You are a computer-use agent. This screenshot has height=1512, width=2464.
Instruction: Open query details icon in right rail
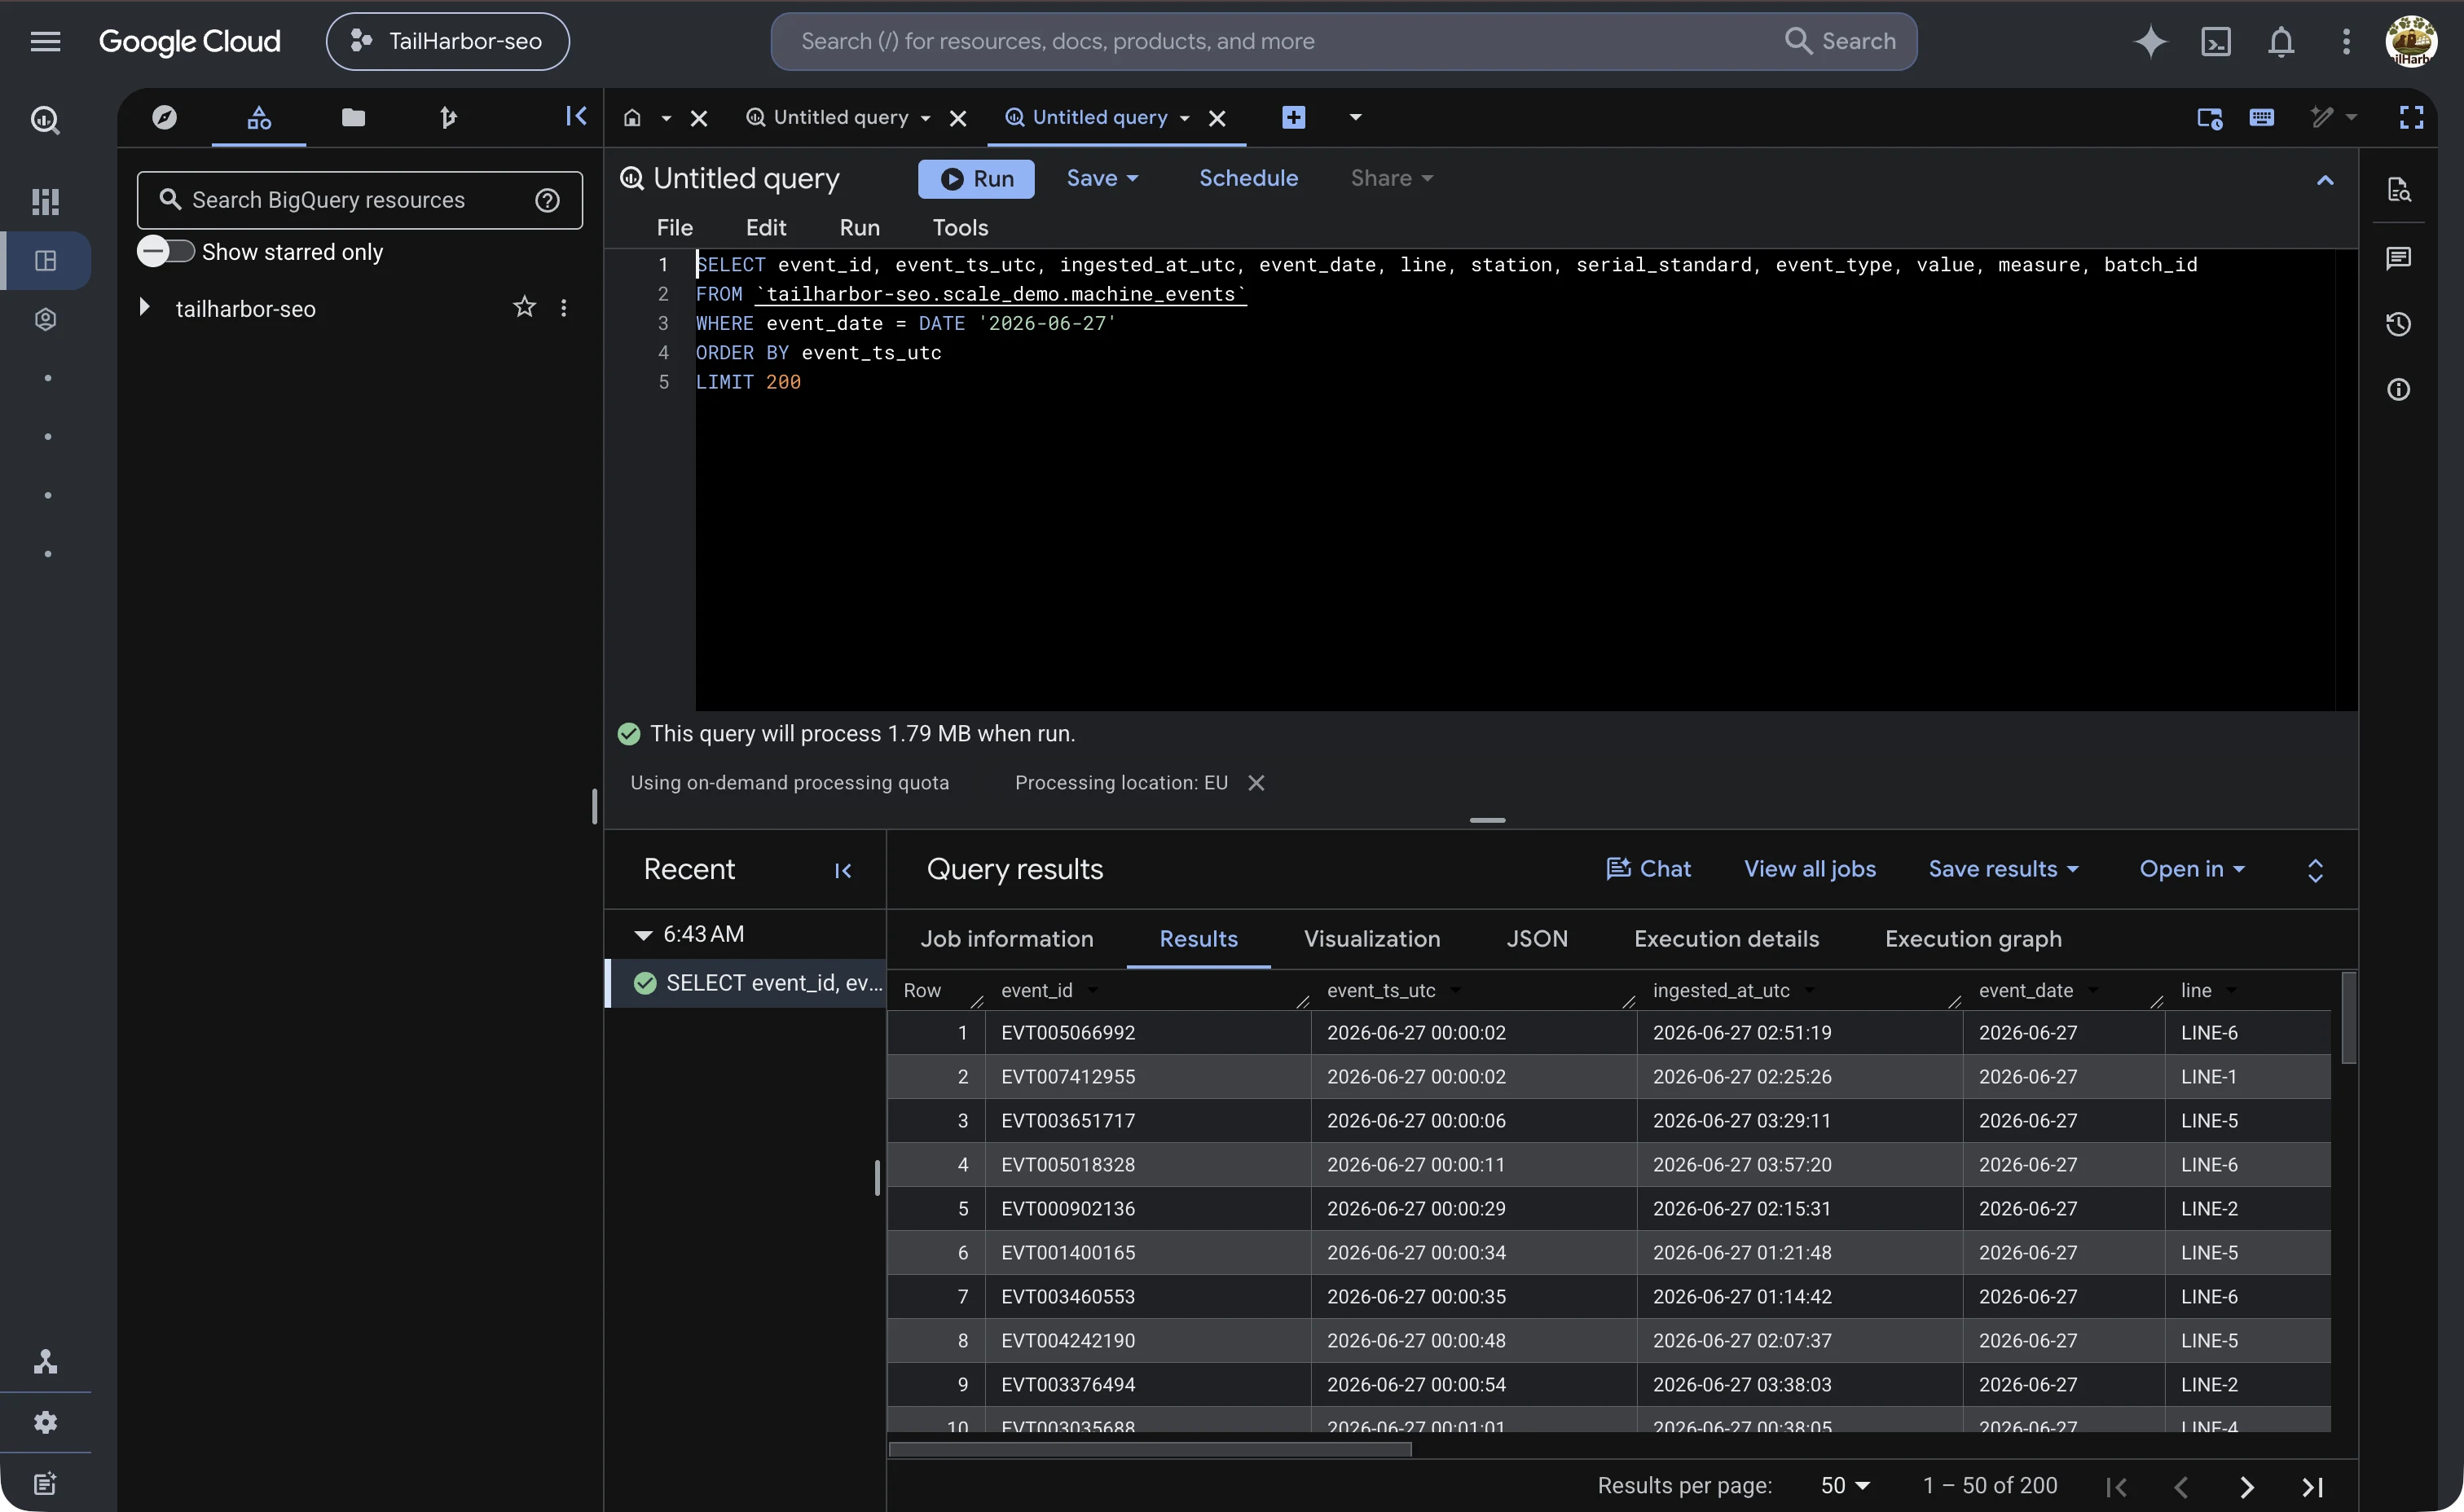coord(2398,189)
